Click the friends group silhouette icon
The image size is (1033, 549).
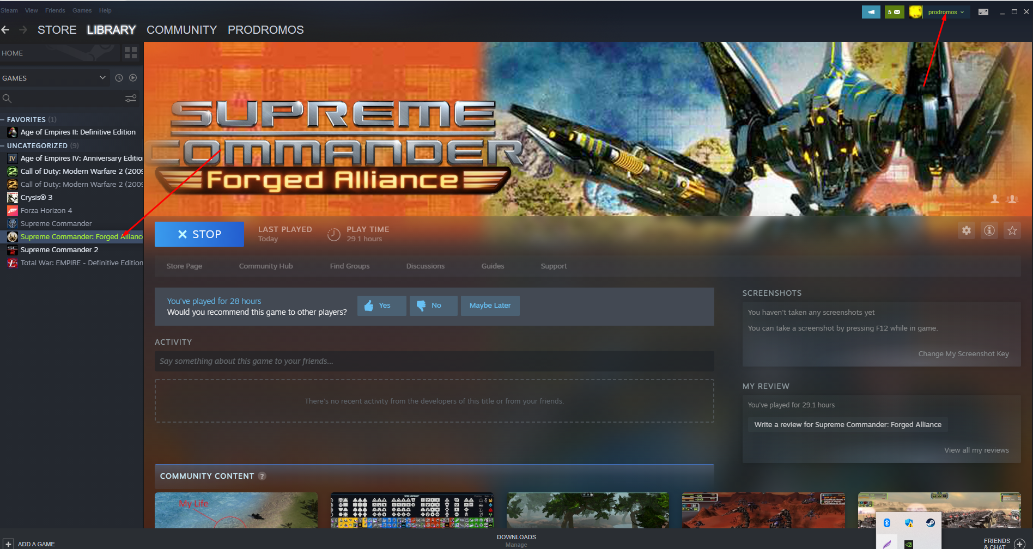point(1012,199)
